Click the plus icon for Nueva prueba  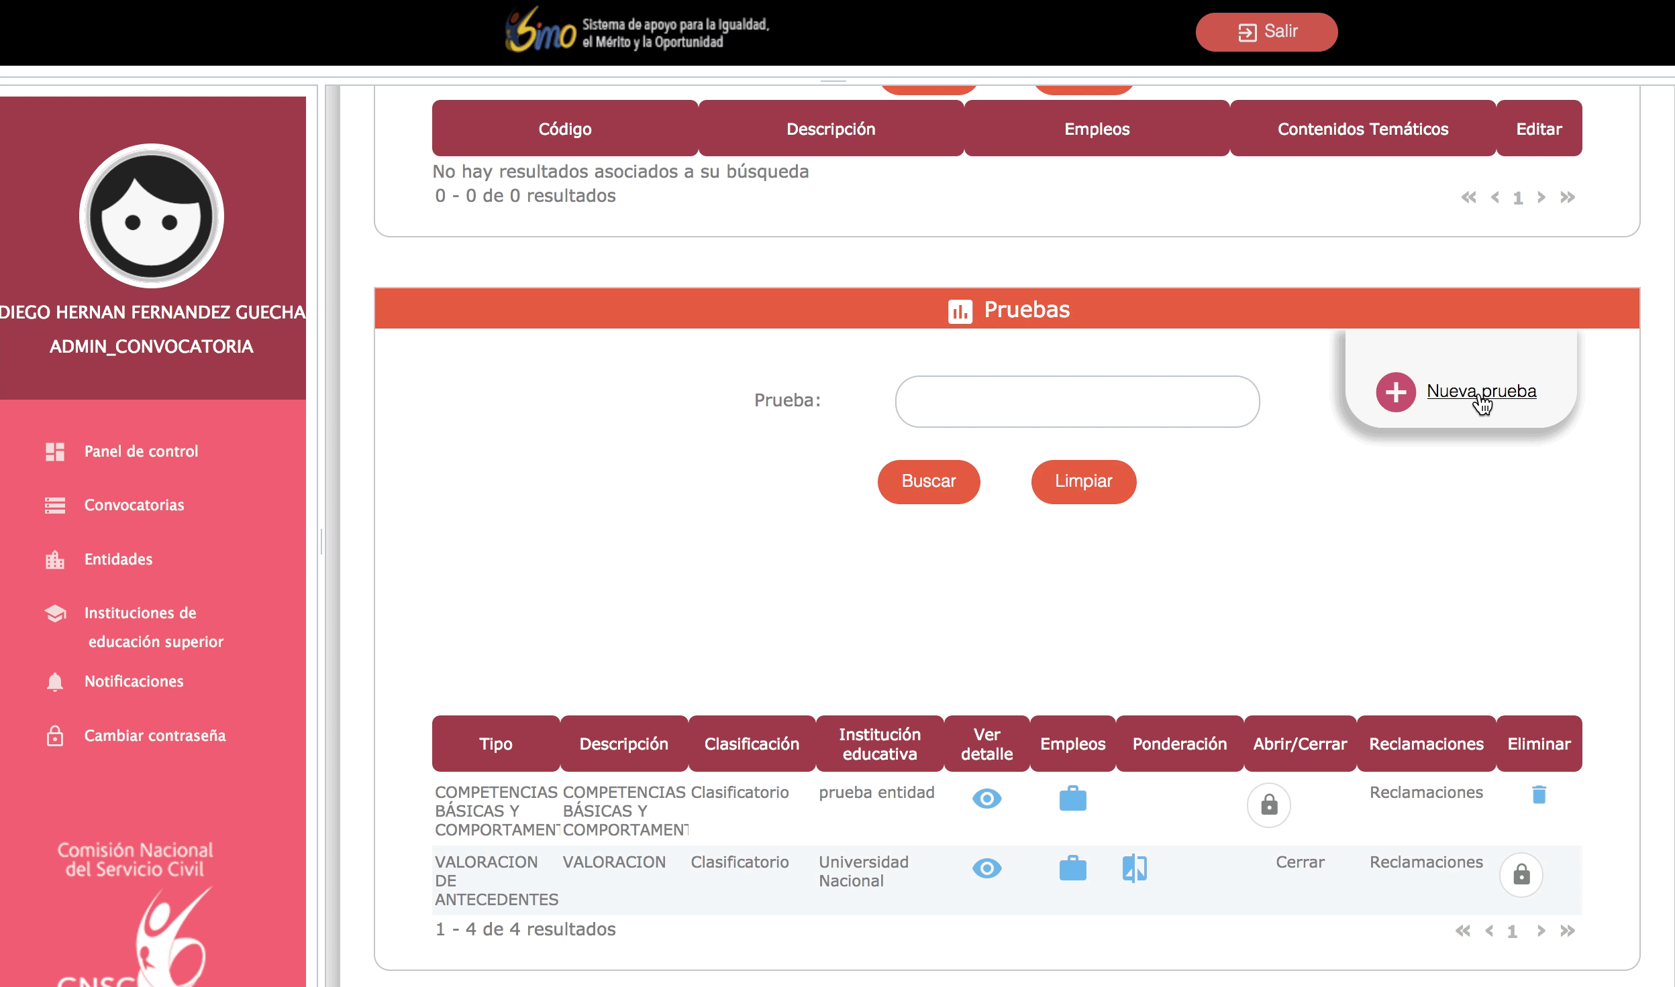tap(1396, 392)
